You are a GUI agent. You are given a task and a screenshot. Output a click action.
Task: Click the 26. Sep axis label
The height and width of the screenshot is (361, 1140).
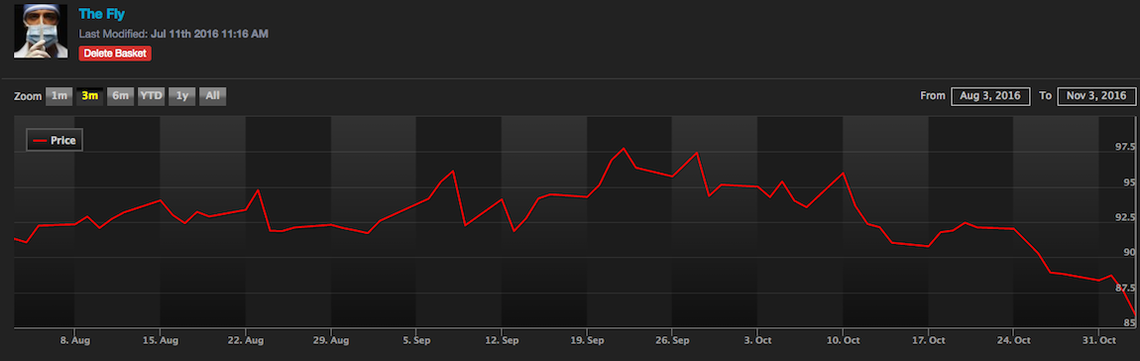[x=672, y=340]
